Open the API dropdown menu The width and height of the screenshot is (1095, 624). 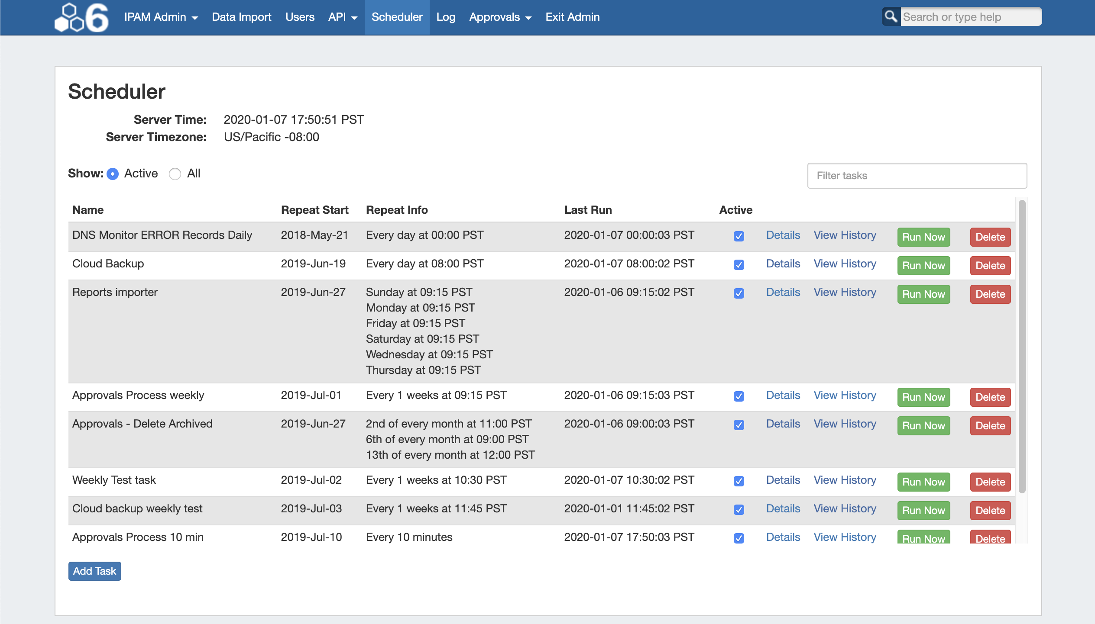click(342, 17)
